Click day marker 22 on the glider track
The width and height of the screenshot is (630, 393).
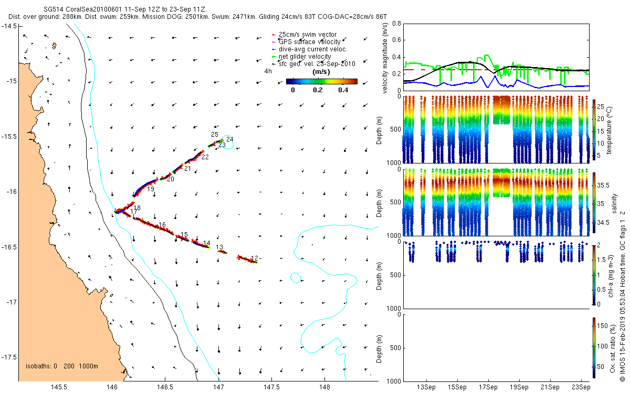205,157
